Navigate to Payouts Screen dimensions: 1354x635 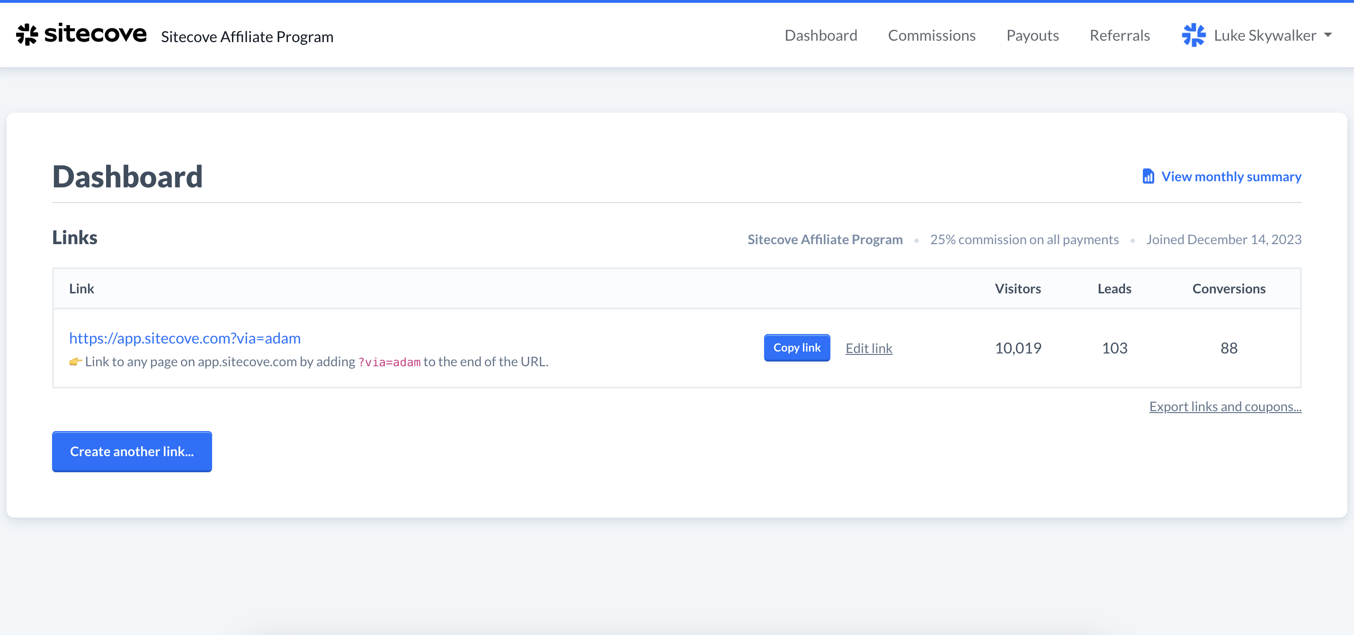pyautogui.click(x=1033, y=35)
